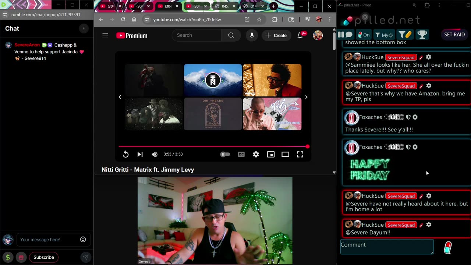Reload the YouTube page
The height and width of the screenshot is (265, 471).
coord(123,20)
